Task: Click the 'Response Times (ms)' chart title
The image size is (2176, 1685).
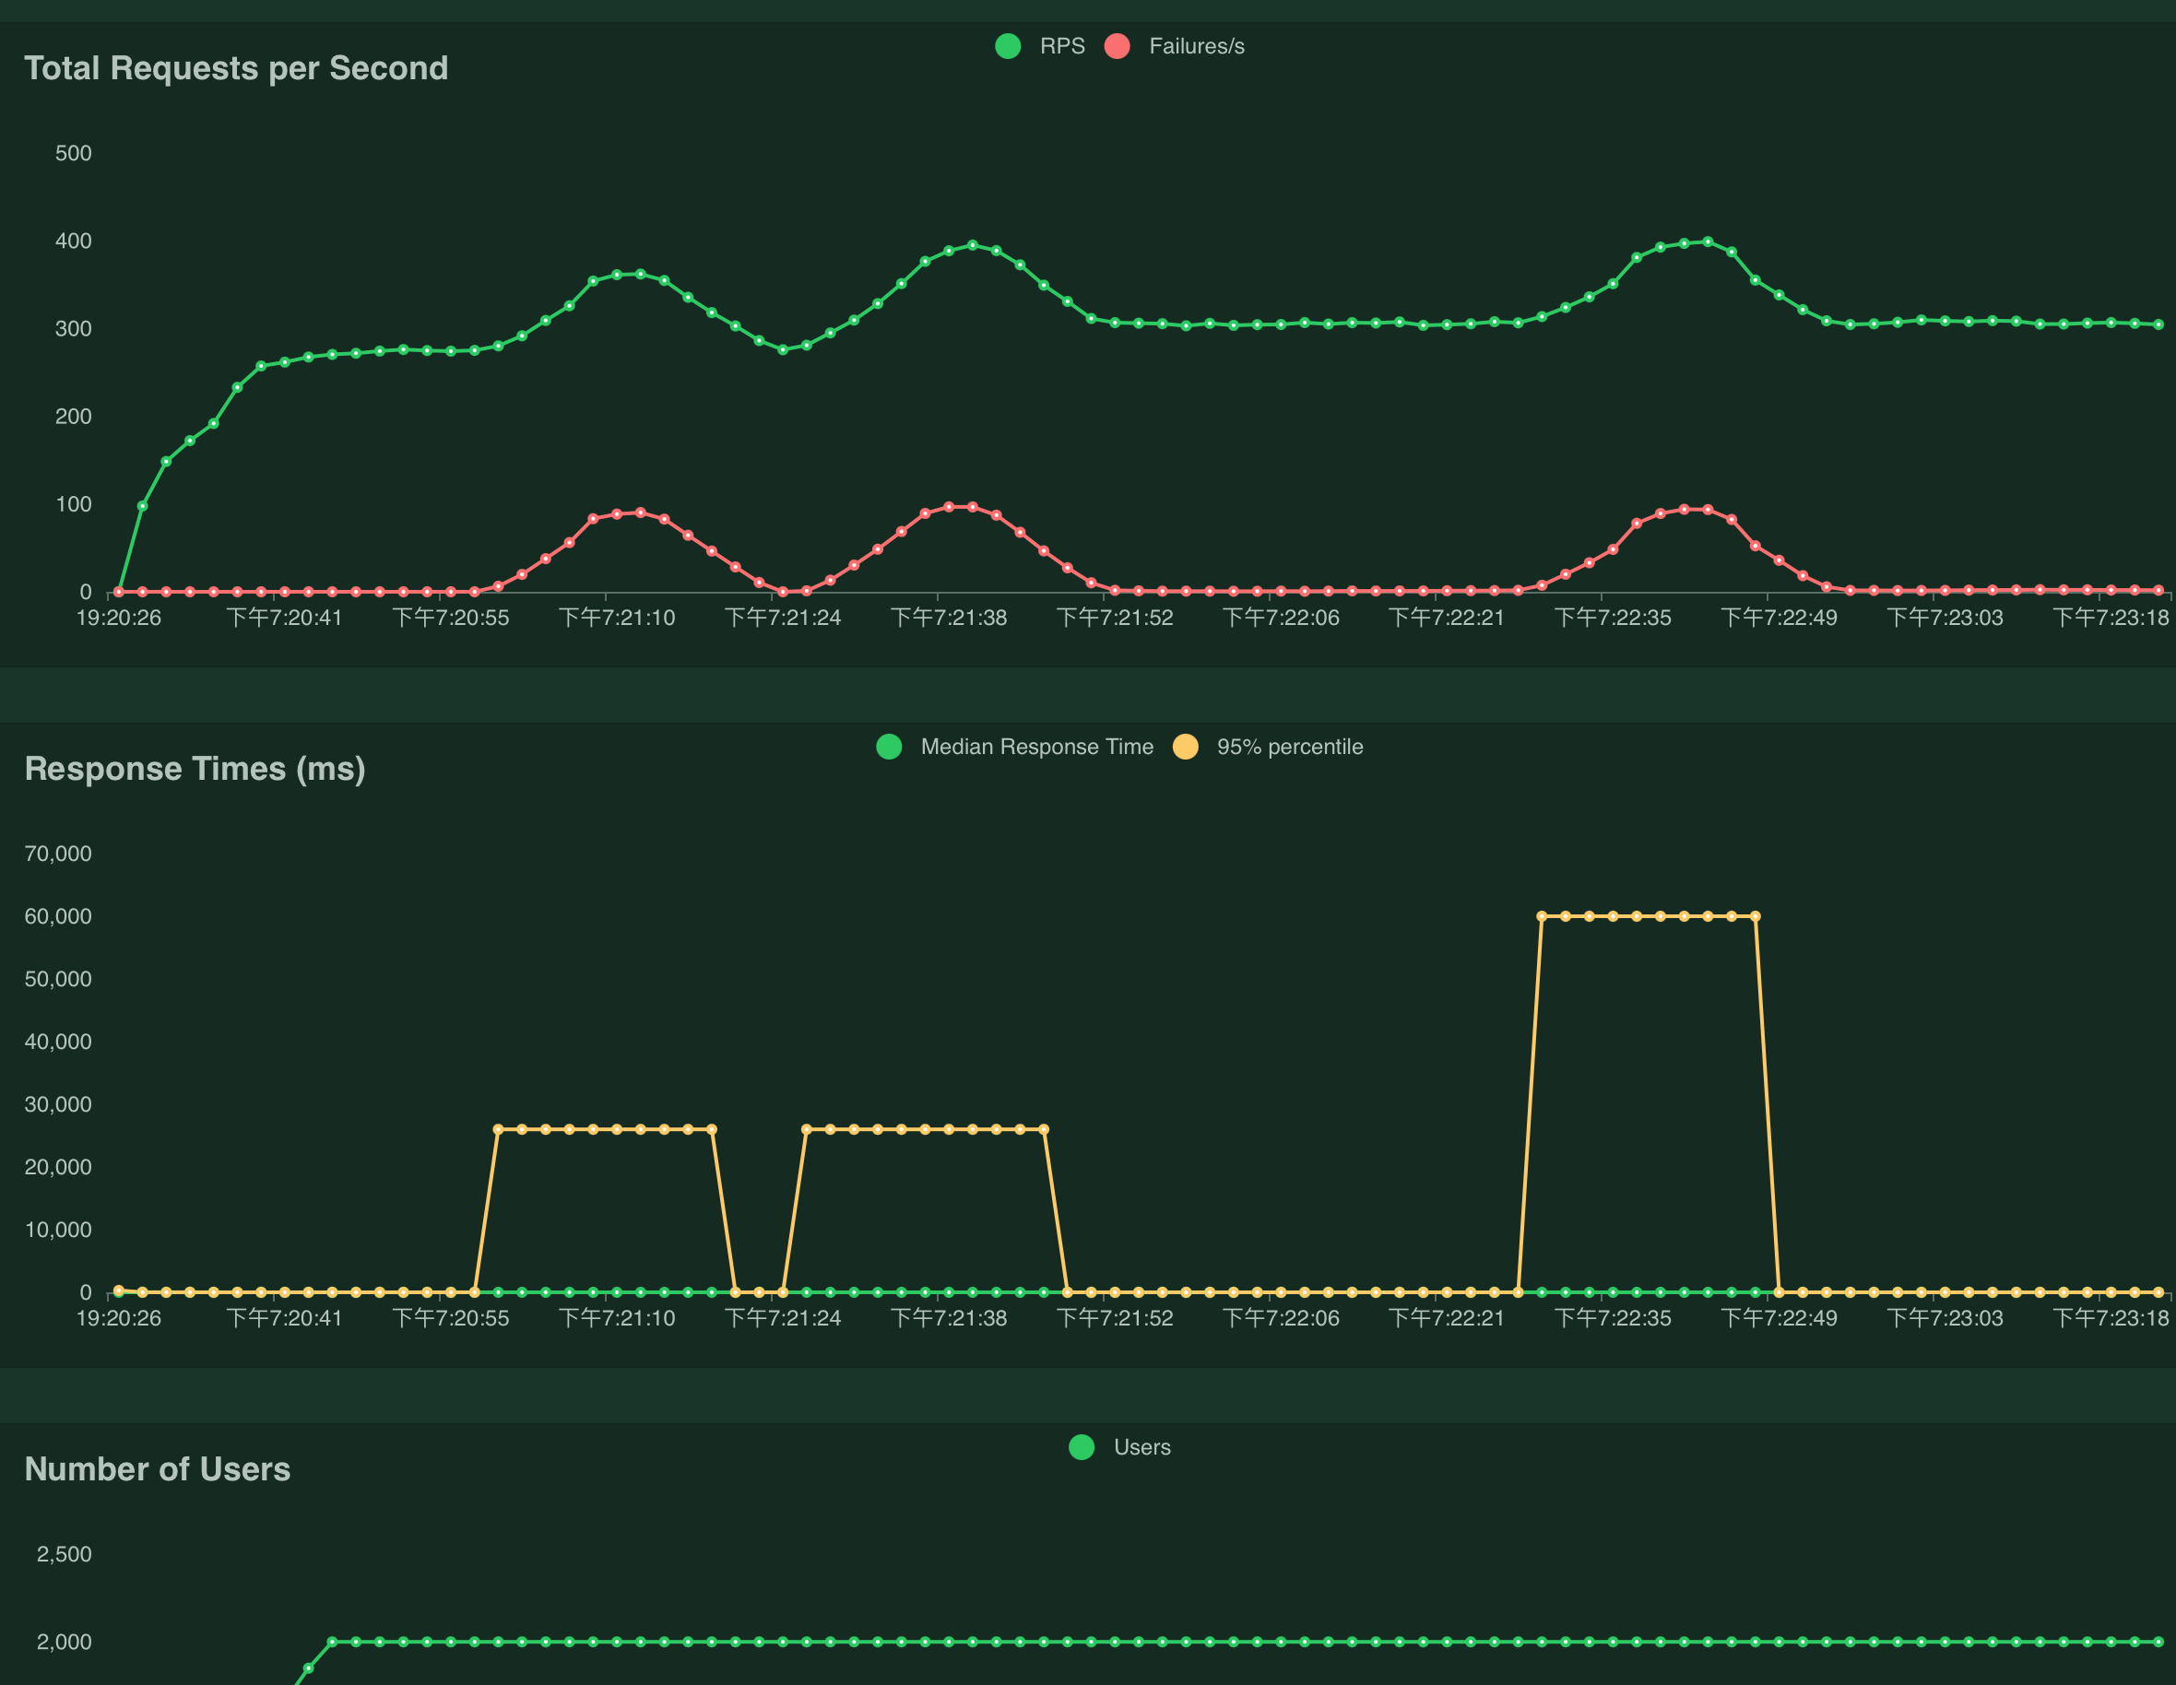Action: coord(195,769)
